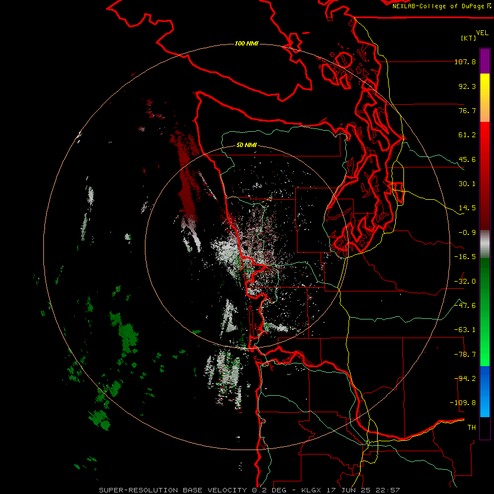Screen dimensions: 494x494
Task: Click the VEL legend heading
Action: tap(482, 33)
